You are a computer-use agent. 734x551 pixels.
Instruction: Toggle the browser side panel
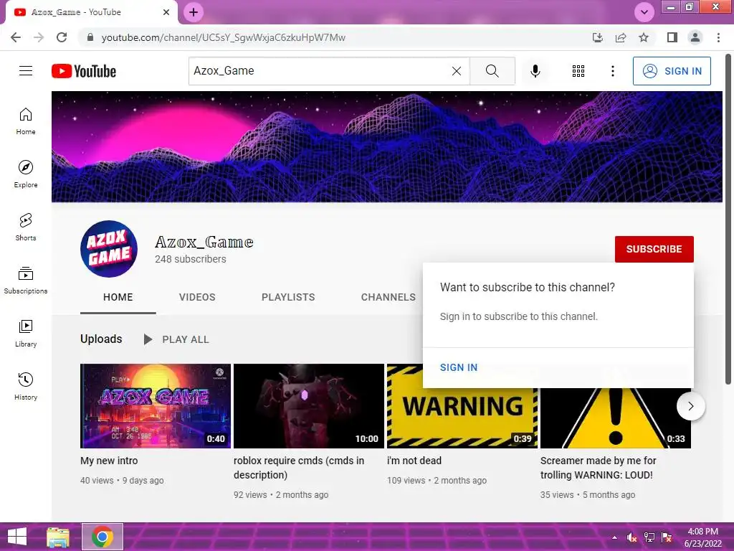672,37
